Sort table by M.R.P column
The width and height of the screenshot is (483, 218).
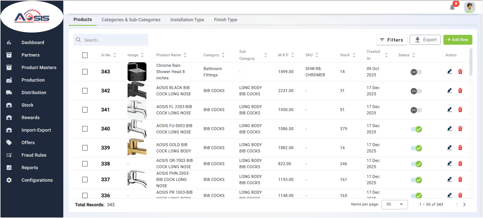(293, 55)
